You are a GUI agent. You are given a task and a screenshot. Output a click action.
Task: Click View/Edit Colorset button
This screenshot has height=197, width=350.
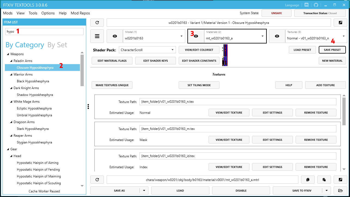click(x=199, y=50)
